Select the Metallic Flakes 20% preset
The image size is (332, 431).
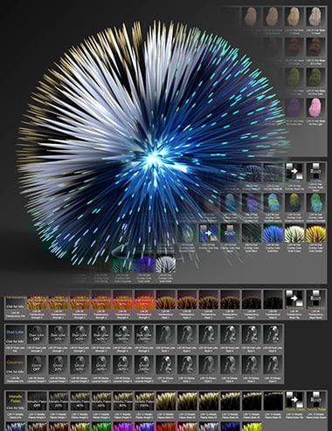tap(59, 401)
